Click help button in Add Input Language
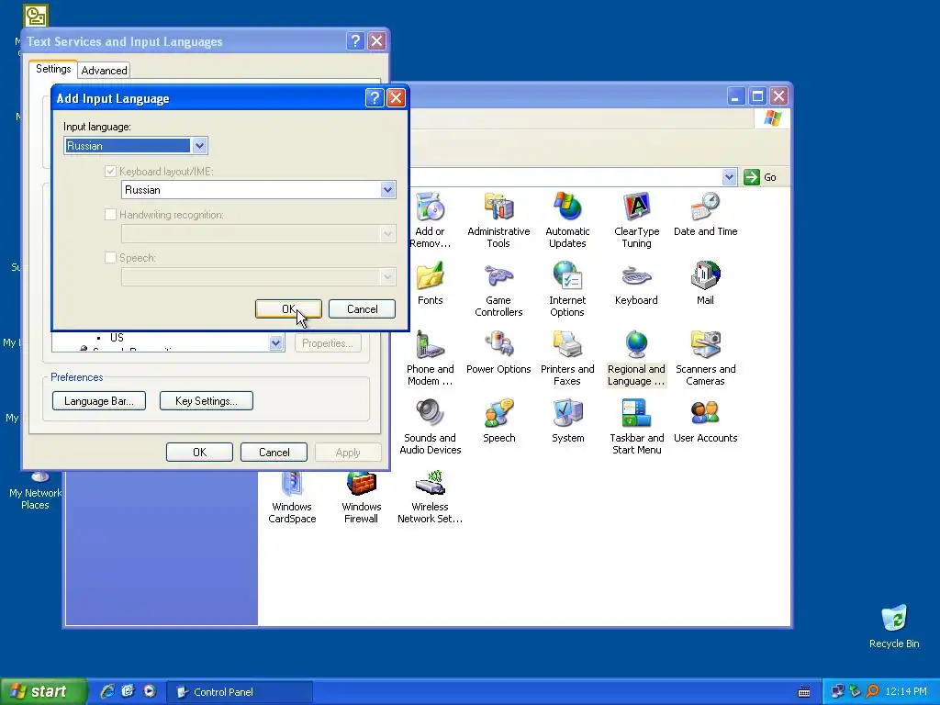This screenshot has width=940, height=705. pos(375,97)
